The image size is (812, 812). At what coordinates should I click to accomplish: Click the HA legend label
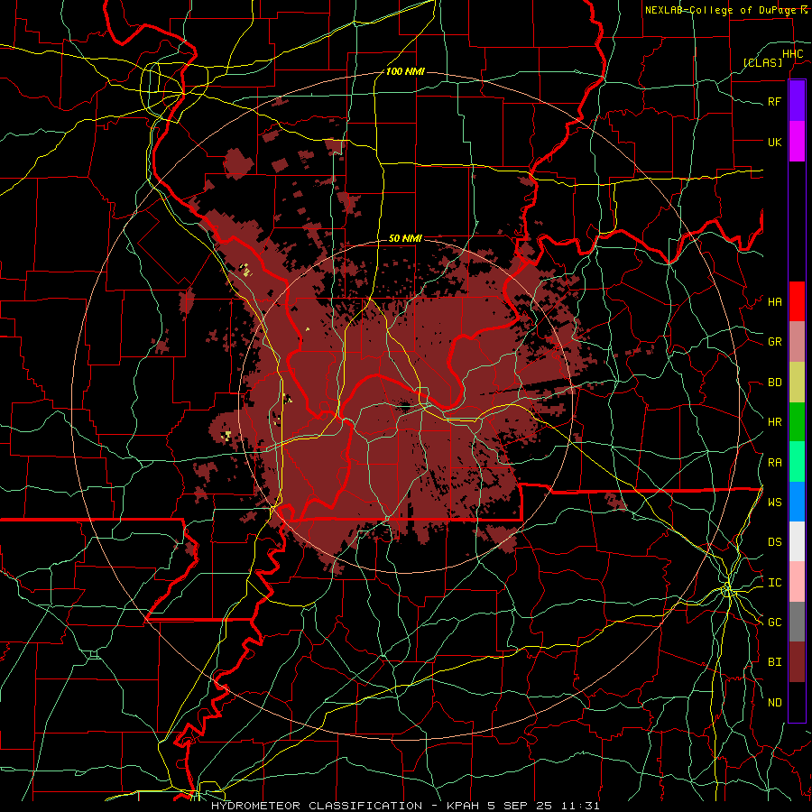click(x=775, y=301)
